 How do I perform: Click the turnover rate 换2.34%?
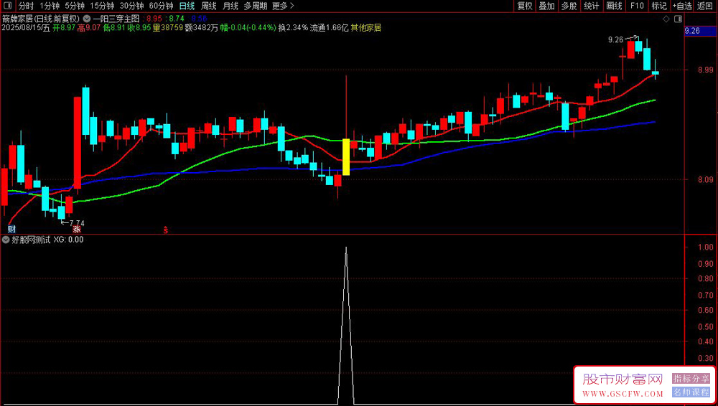coord(293,28)
